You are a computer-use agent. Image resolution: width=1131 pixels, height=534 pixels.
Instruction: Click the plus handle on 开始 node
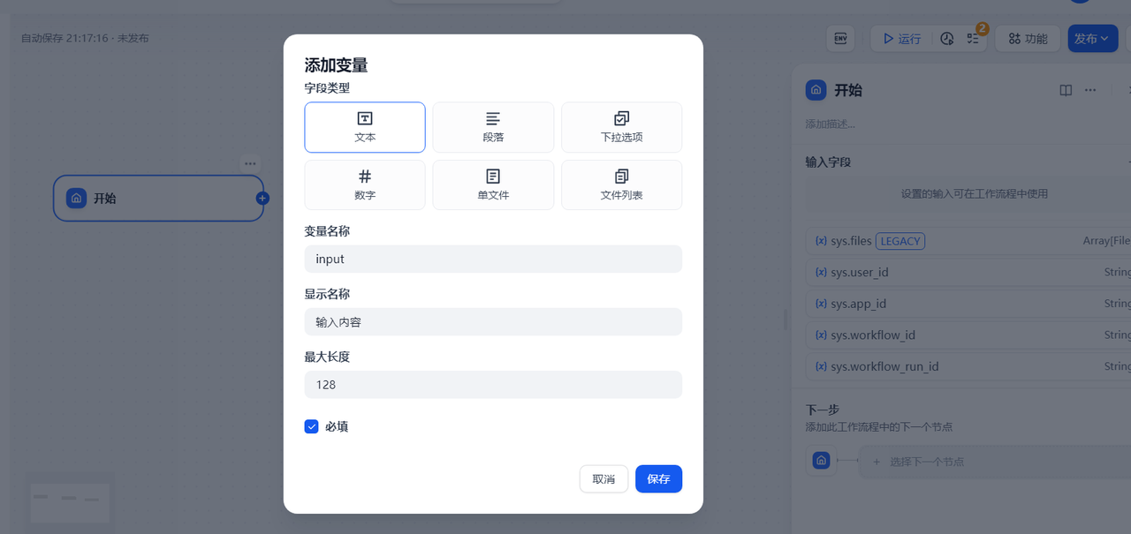(262, 198)
